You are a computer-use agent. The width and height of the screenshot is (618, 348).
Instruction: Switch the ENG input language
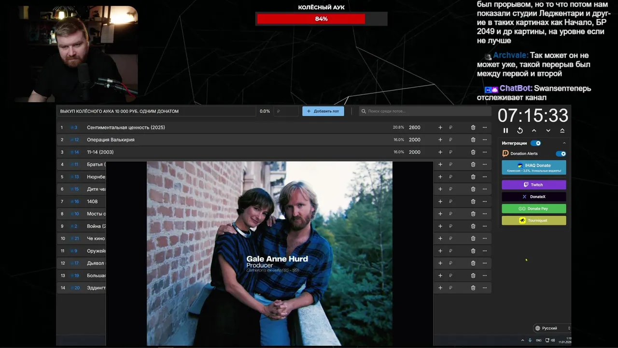[x=539, y=340]
